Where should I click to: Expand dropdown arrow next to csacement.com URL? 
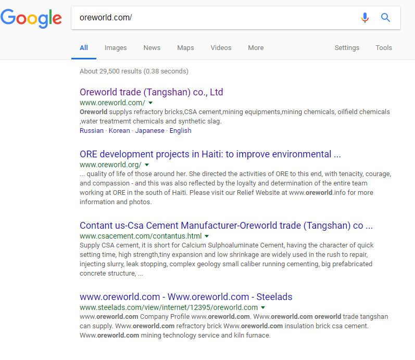[207, 236]
